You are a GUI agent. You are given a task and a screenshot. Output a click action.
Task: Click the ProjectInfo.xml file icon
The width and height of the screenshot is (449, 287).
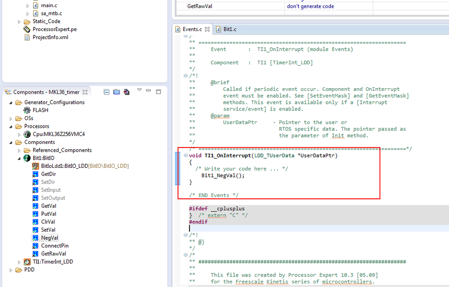tap(27, 37)
